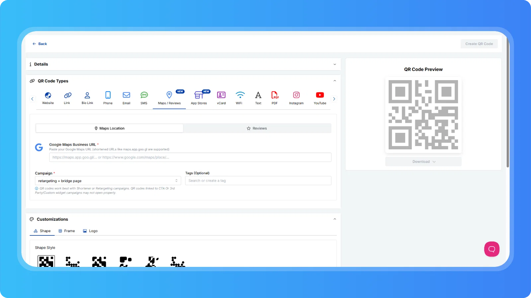Expand the Details section
531x298 pixels.
[x=183, y=64]
